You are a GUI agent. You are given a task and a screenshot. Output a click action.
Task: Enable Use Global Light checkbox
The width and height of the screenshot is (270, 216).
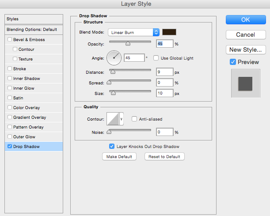[156, 58]
